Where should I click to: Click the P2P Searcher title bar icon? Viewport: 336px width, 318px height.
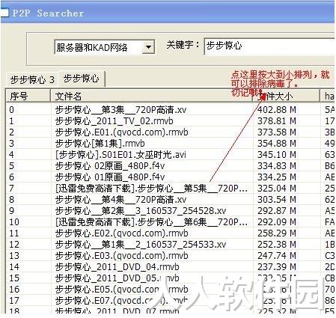coord(4,13)
